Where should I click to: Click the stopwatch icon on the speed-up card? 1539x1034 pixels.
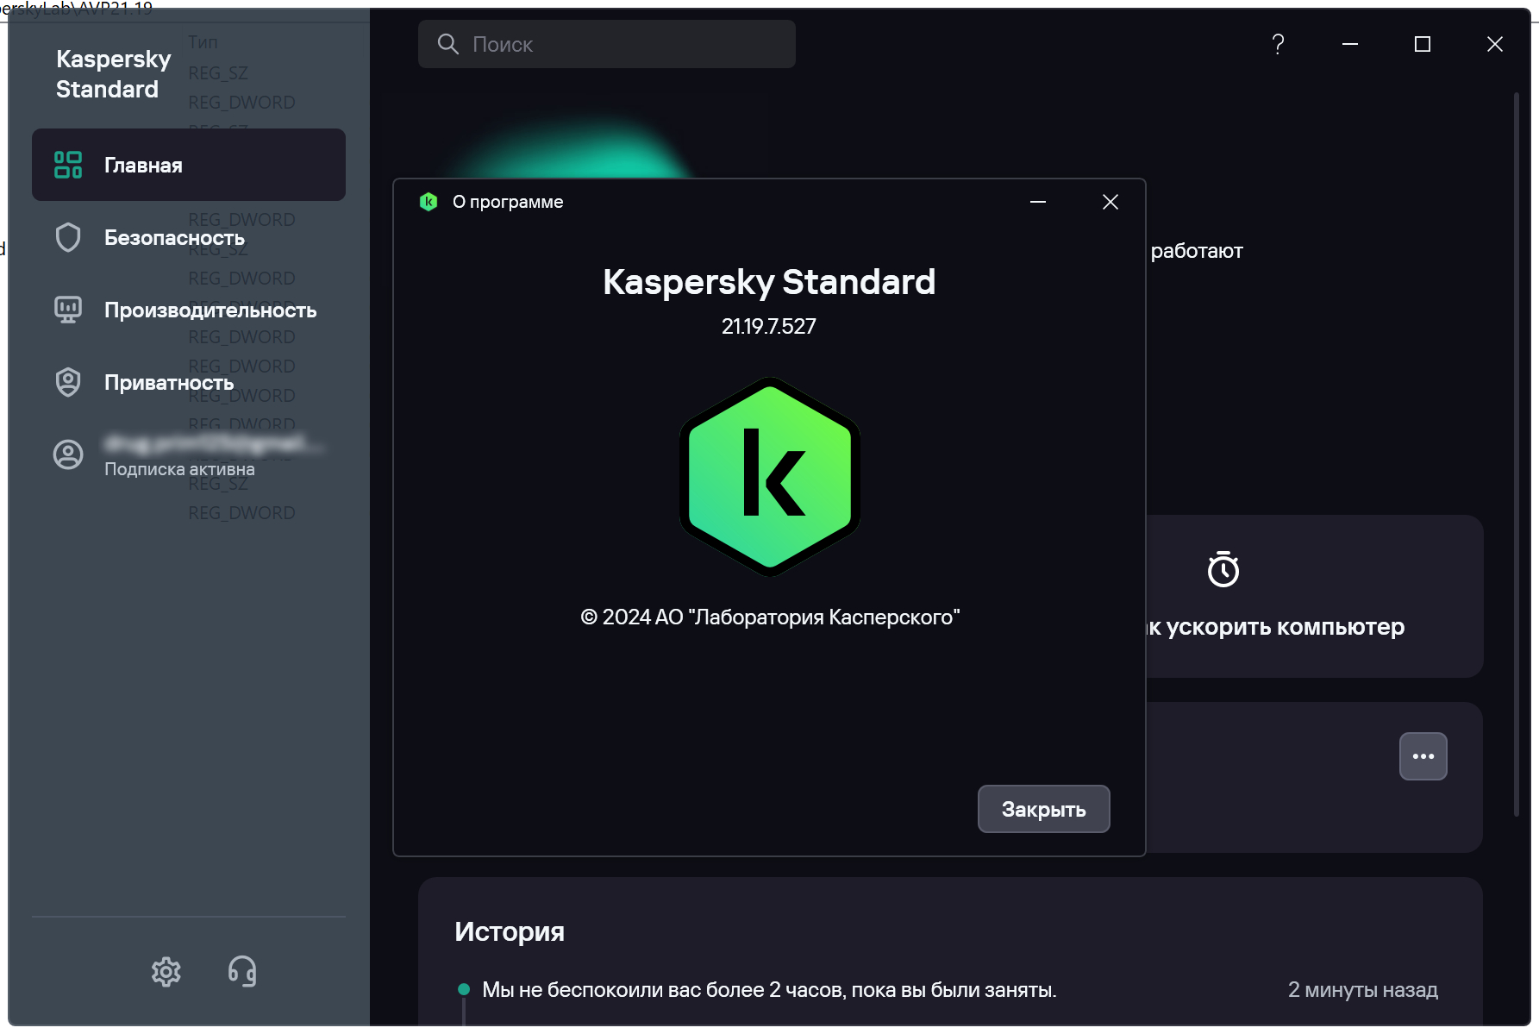point(1223,569)
